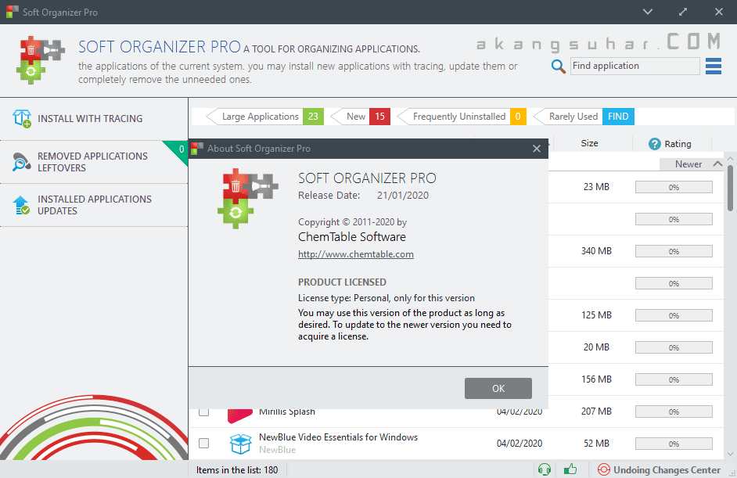Click the headset support icon in status bar
Viewport: 737px width, 478px height.
tap(545, 469)
